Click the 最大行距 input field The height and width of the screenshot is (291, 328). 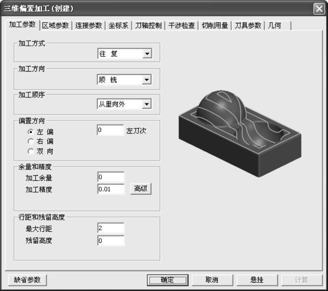pyautogui.click(x=111, y=228)
